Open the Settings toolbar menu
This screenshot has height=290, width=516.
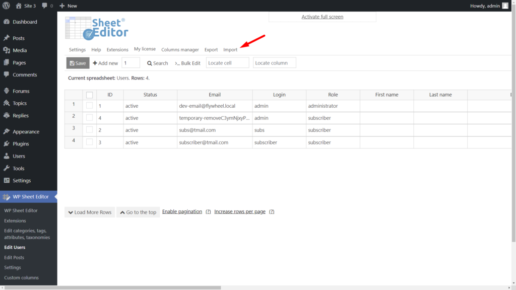click(77, 50)
